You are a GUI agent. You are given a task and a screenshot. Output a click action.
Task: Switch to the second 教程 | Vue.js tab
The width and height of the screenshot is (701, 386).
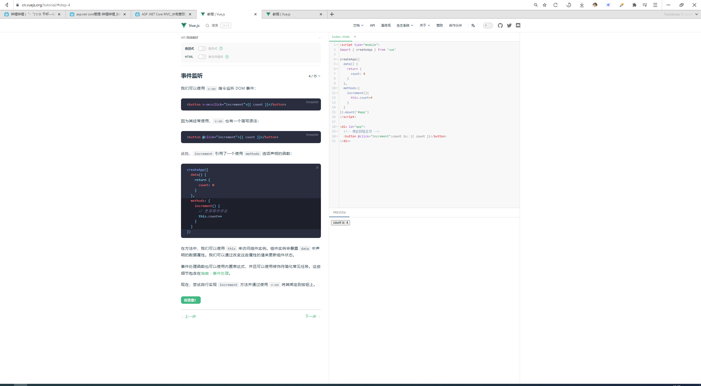tap(294, 14)
